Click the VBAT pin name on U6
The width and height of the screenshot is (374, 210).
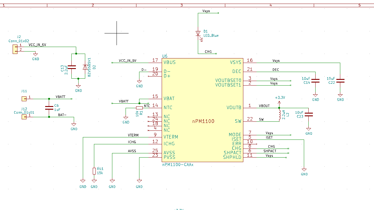point(169,99)
